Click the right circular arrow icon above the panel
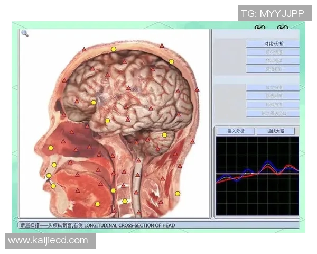The height and width of the screenshot is (254, 317). click(x=282, y=28)
